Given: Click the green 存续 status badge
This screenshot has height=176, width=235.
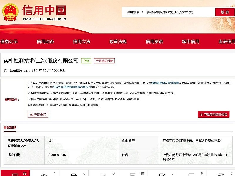Looking at the screenshot, I should [x=86, y=61].
